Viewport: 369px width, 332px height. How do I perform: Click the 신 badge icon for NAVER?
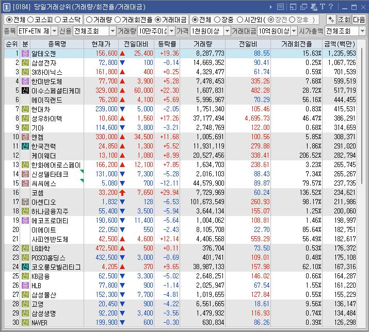(x=25, y=322)
